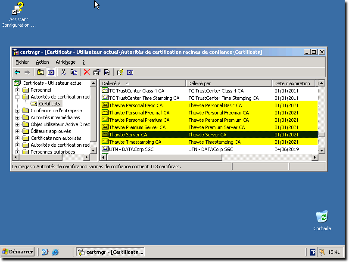349x262 pixels.
Task: Click the Démarrer start button
Action: point(18,252)
